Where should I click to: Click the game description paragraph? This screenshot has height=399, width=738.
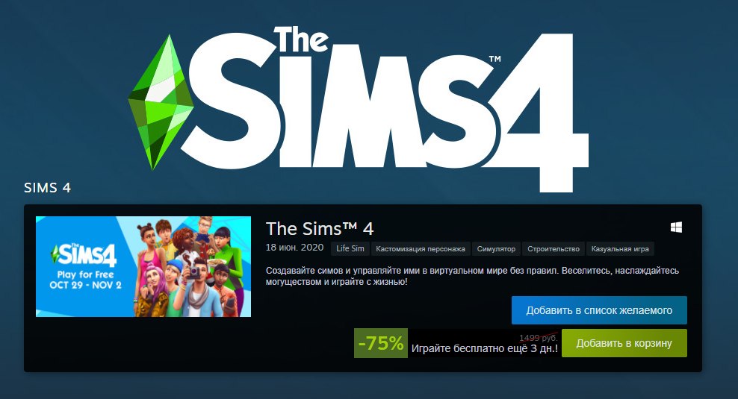point(472,277)
